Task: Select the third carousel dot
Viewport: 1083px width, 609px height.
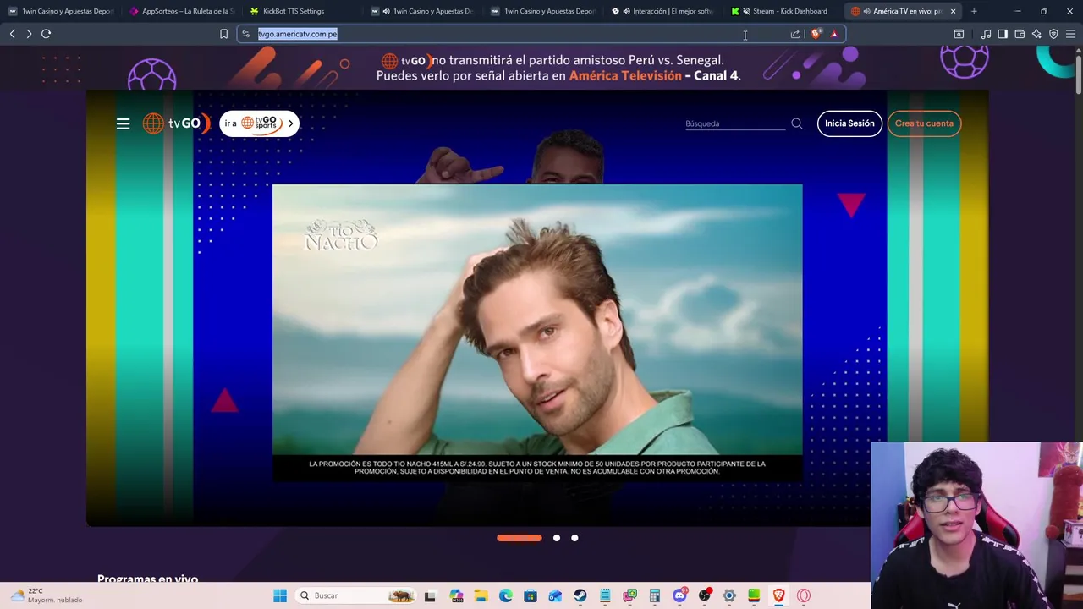Action: tap(574, 538)
